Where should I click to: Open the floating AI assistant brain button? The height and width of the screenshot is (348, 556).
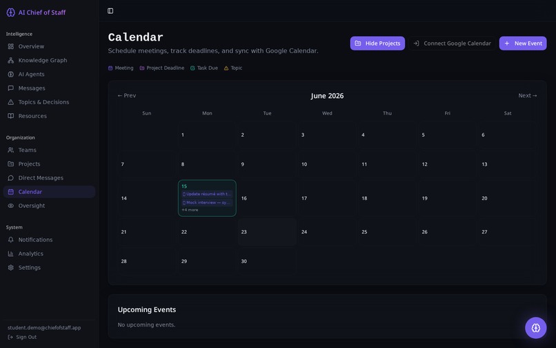tap(535, 328)
